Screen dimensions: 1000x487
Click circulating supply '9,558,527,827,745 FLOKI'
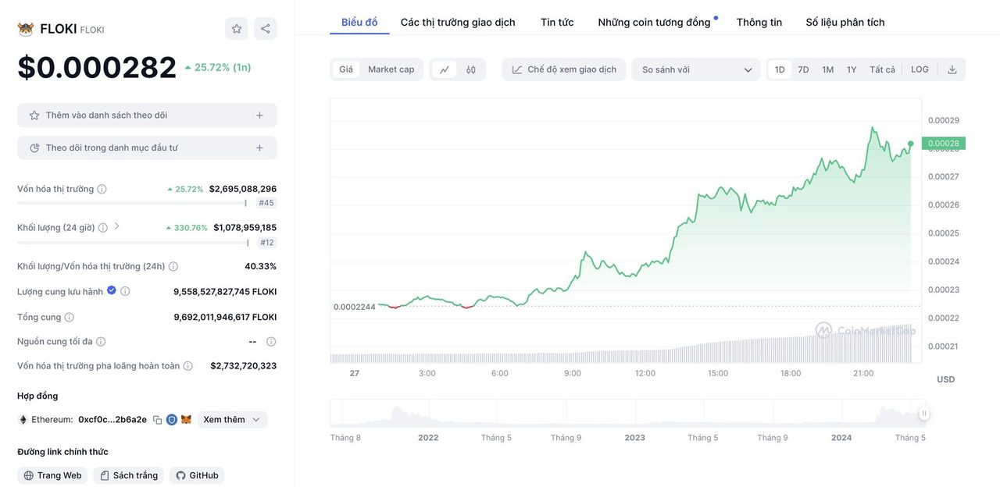click(225, 292)
